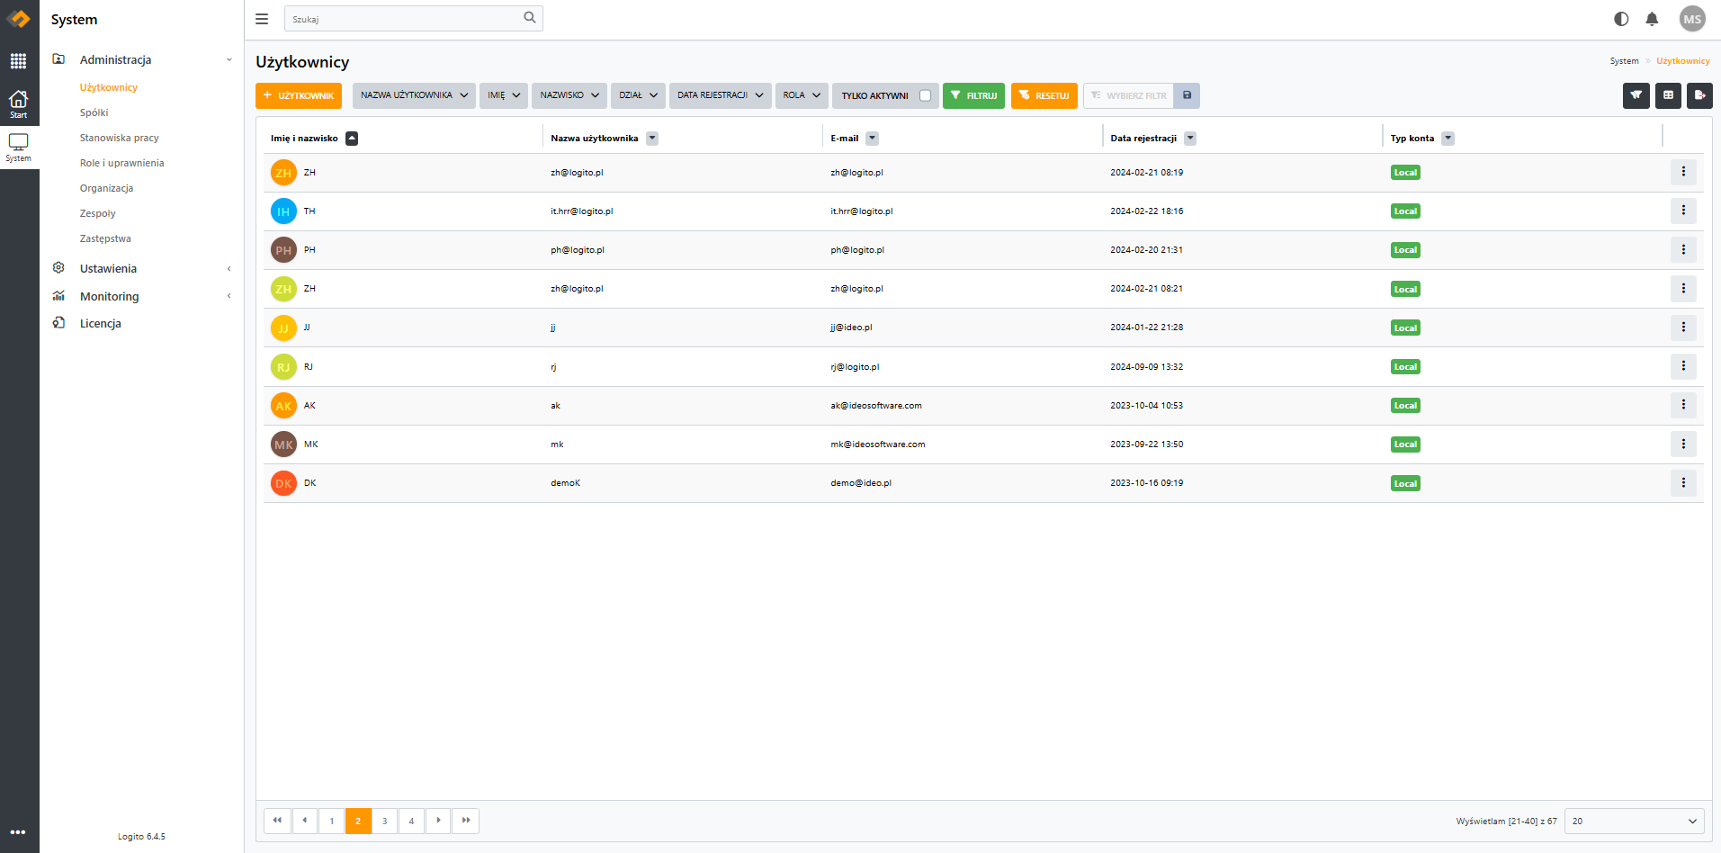Click the DK user avatar
This screenshot has height=853, width=1721.
click(283, 483)
